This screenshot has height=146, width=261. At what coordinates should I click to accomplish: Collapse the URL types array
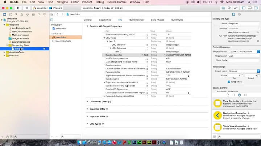[104, 38]
